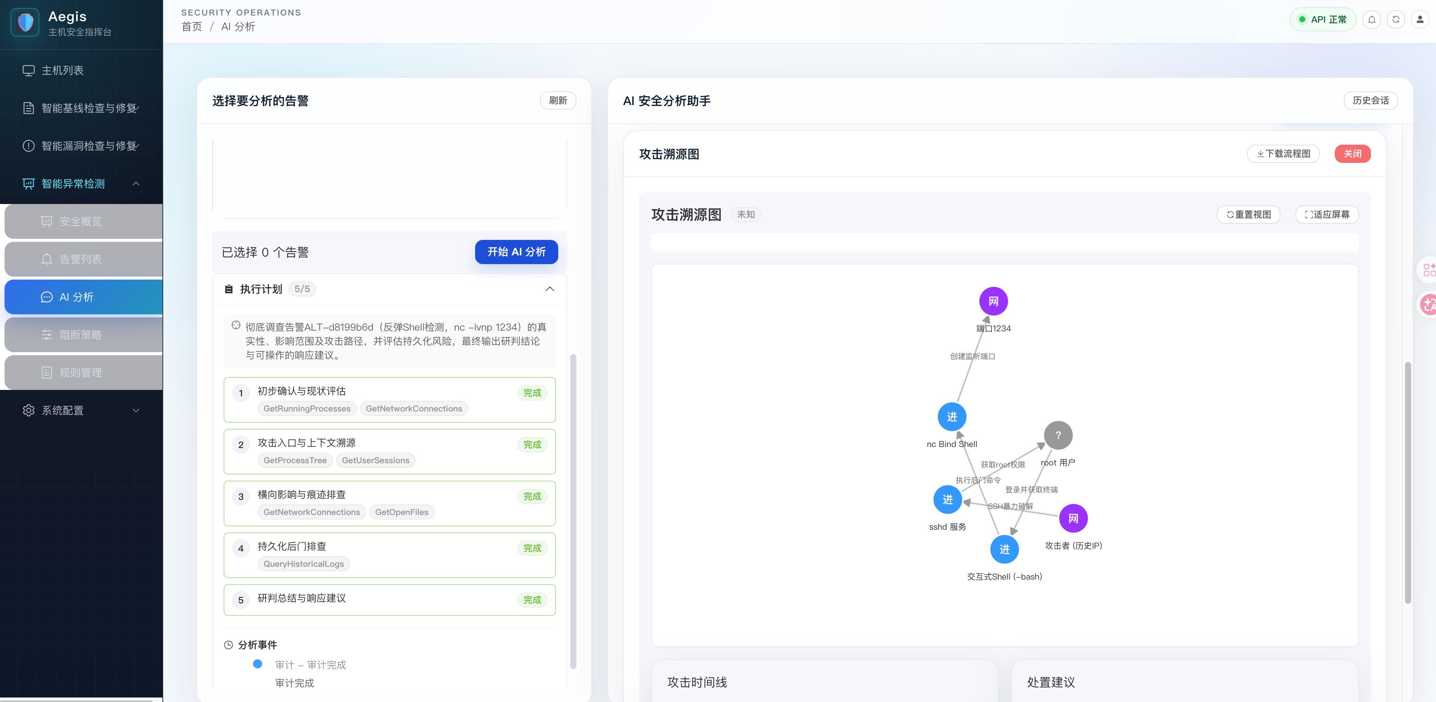Viewport: 1436px width, 702px height.
Task: Click 重置视图 button
Action: coord(1249,215)
